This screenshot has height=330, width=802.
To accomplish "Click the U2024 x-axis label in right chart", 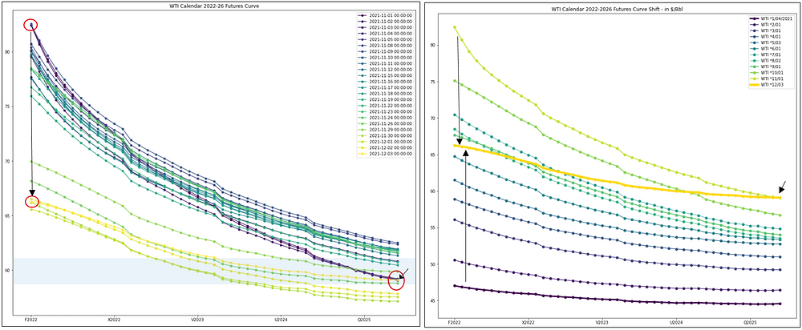I will click(x=676, y=324).
